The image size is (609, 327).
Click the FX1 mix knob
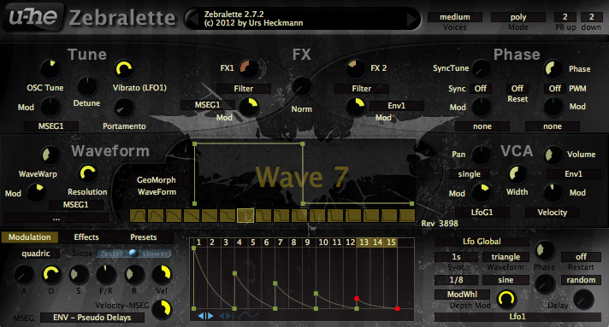click(x=249, y=69)
